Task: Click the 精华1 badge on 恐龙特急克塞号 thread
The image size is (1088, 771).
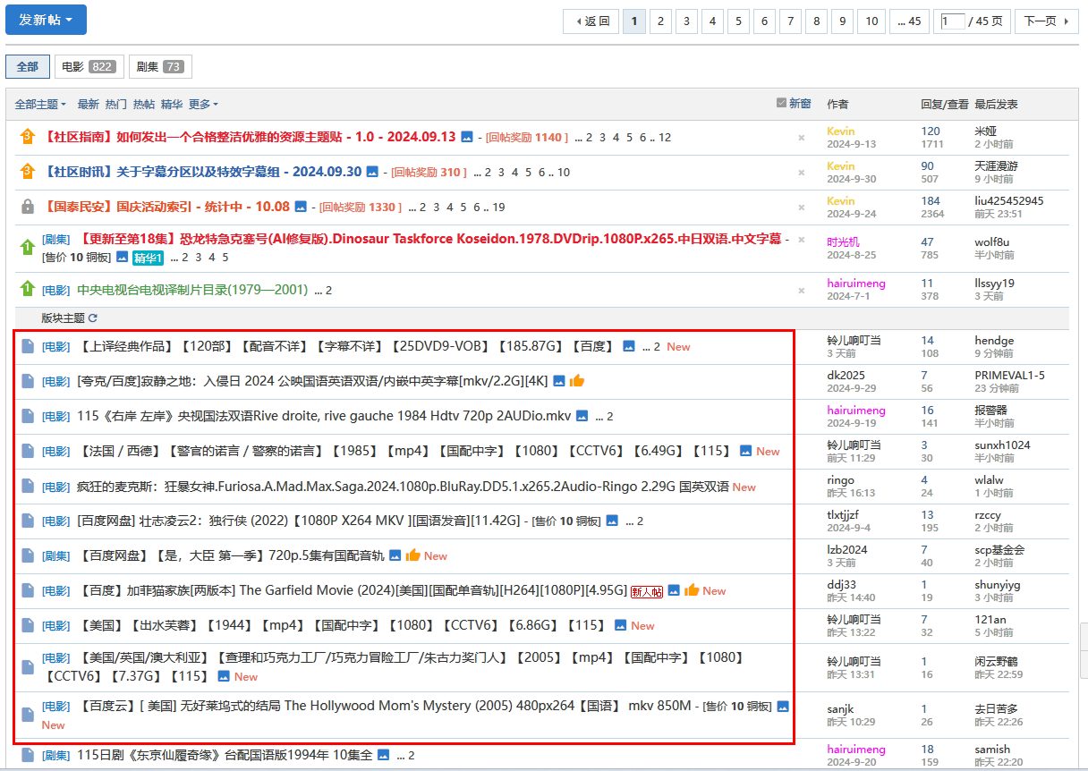Action: pyautogui.click(x=148, y=258)
